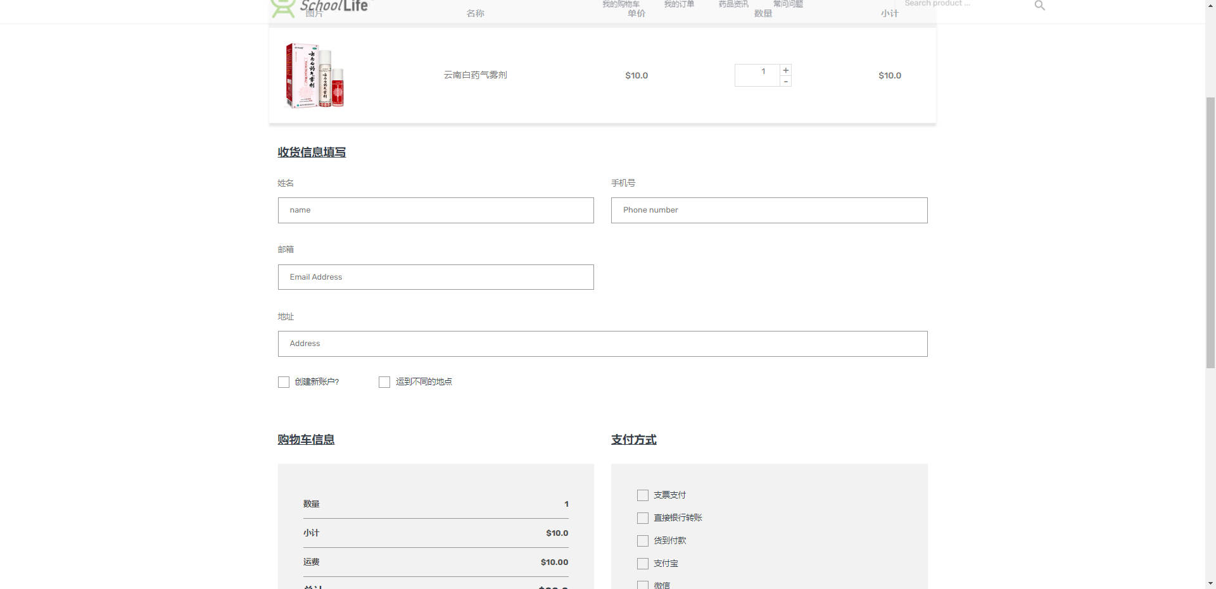Open the 我的购物车 menu item
Screen dimensions: 1216x589
(621, 4)
